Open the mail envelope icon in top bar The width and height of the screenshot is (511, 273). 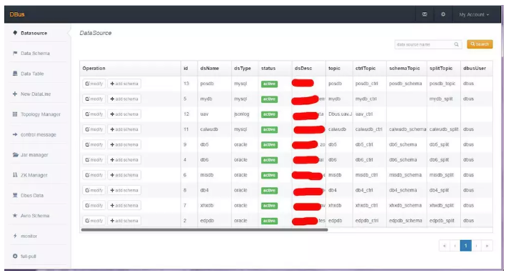point(425,14)
